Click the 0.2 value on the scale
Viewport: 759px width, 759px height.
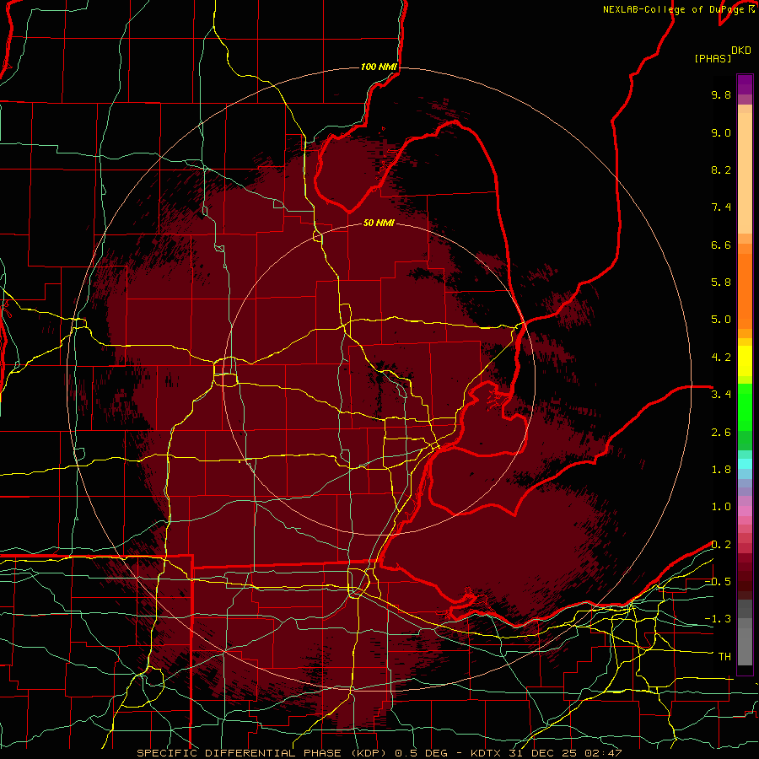tap(721, 545)
